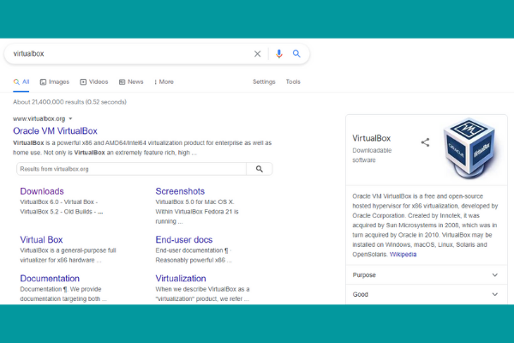Screen dimensions: 514x343
Task: Open the Documentation sitelink
Action: point(50,279)
